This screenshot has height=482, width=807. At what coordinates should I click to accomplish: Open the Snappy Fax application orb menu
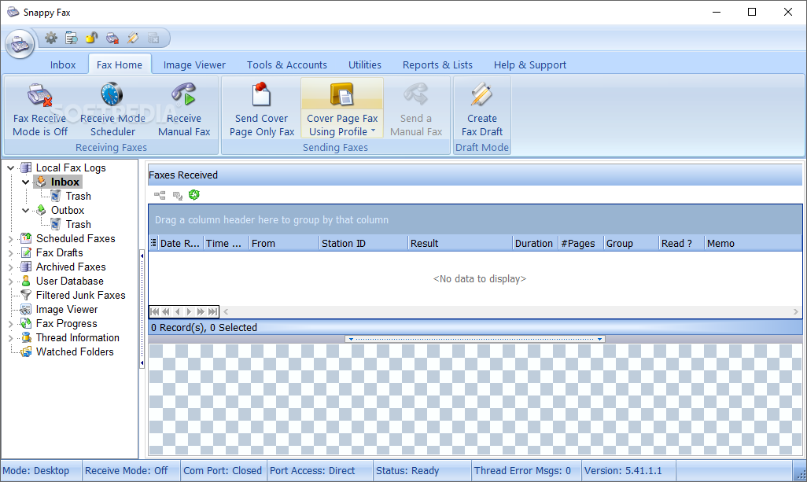[x=20, y=44]
